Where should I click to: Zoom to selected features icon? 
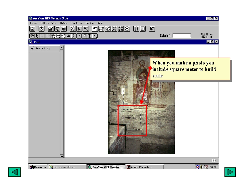pyautogui.click(x=108, y=29)
